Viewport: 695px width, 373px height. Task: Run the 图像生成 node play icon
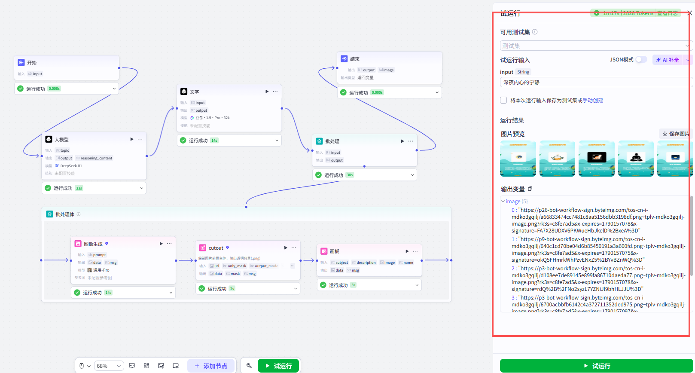coord(161,244)
